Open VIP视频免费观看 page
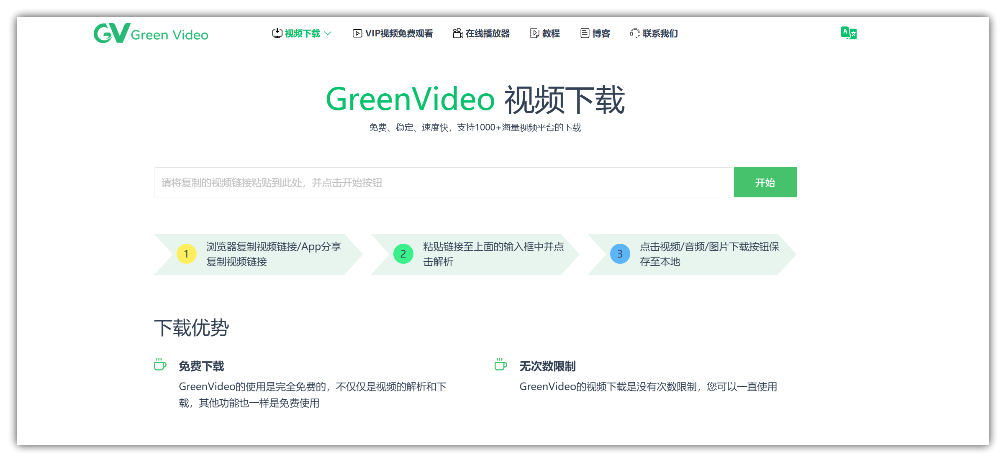The height and width of the screenshot is (462, 1006). [399, 33]
